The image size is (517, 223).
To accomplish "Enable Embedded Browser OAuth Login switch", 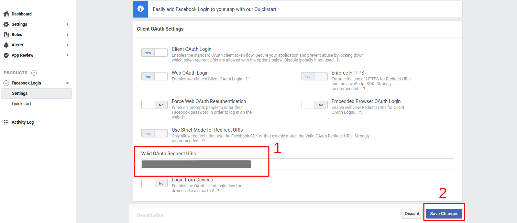I will 314,105.
